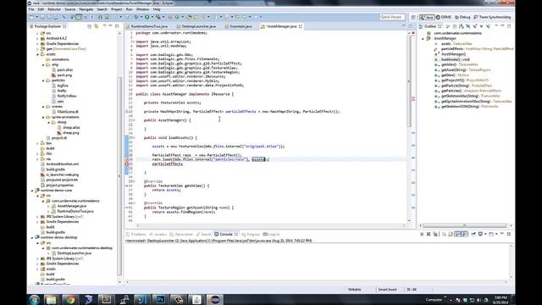The image size is (542, 305).
Task: Click the editor vertical scrollbar
Action: [x=409, y=81]
